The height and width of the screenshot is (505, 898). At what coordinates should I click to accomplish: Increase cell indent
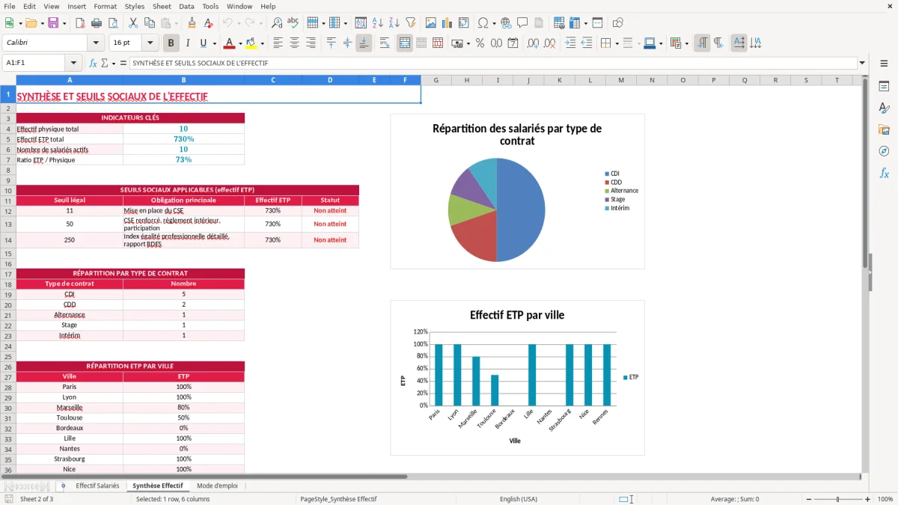coord(570,43)
